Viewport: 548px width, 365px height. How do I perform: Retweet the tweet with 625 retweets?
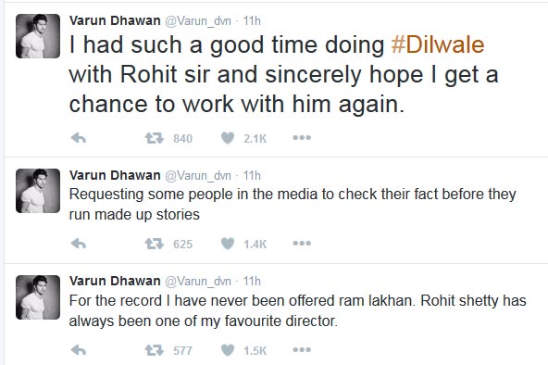coord(154,244)
